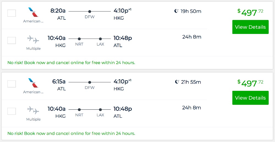The image size is (275, 142).
Task: Select second itinerary's 10:40a HKG return checkbox
Action: point(12,111)
